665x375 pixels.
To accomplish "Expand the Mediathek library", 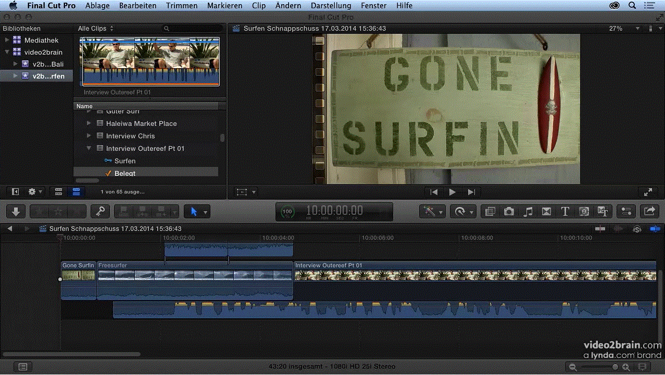I will [7, 40].
